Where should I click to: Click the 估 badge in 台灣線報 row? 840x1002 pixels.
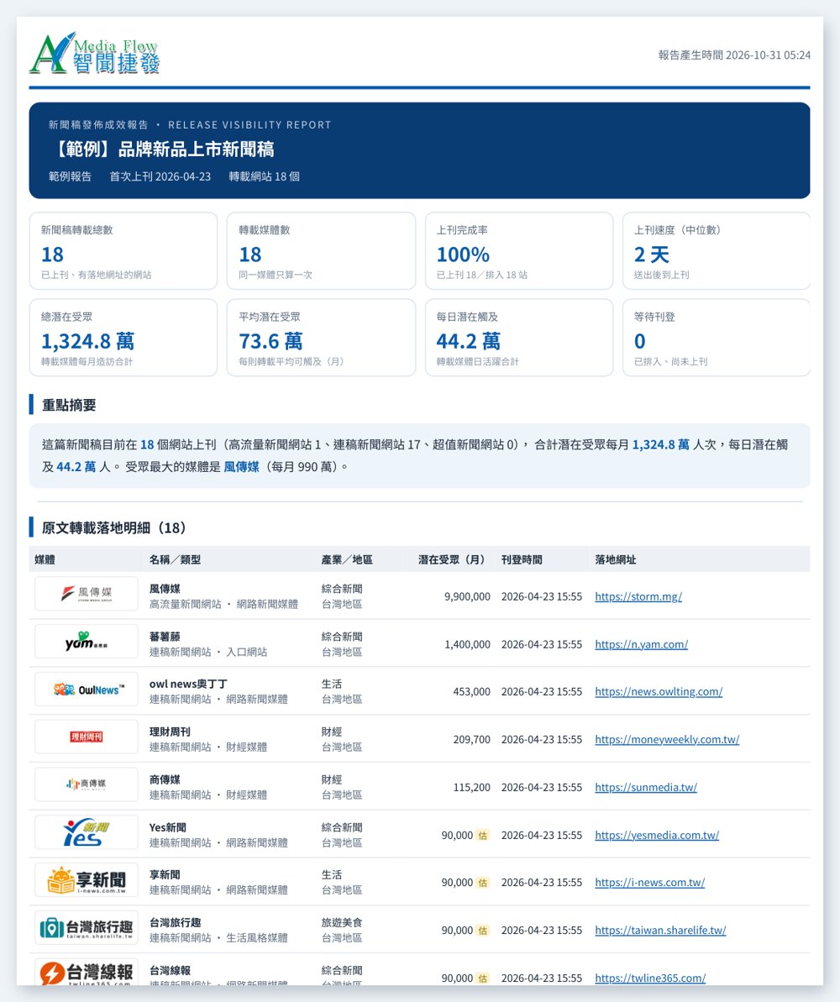pyautogui.click(x=483, y=978)
